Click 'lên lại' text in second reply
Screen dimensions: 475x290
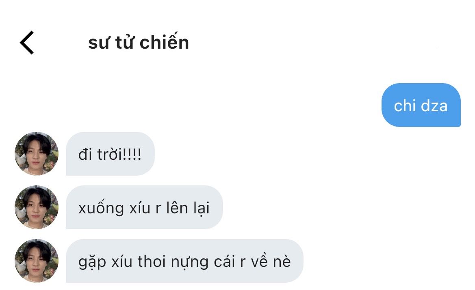tap(188, 208)
